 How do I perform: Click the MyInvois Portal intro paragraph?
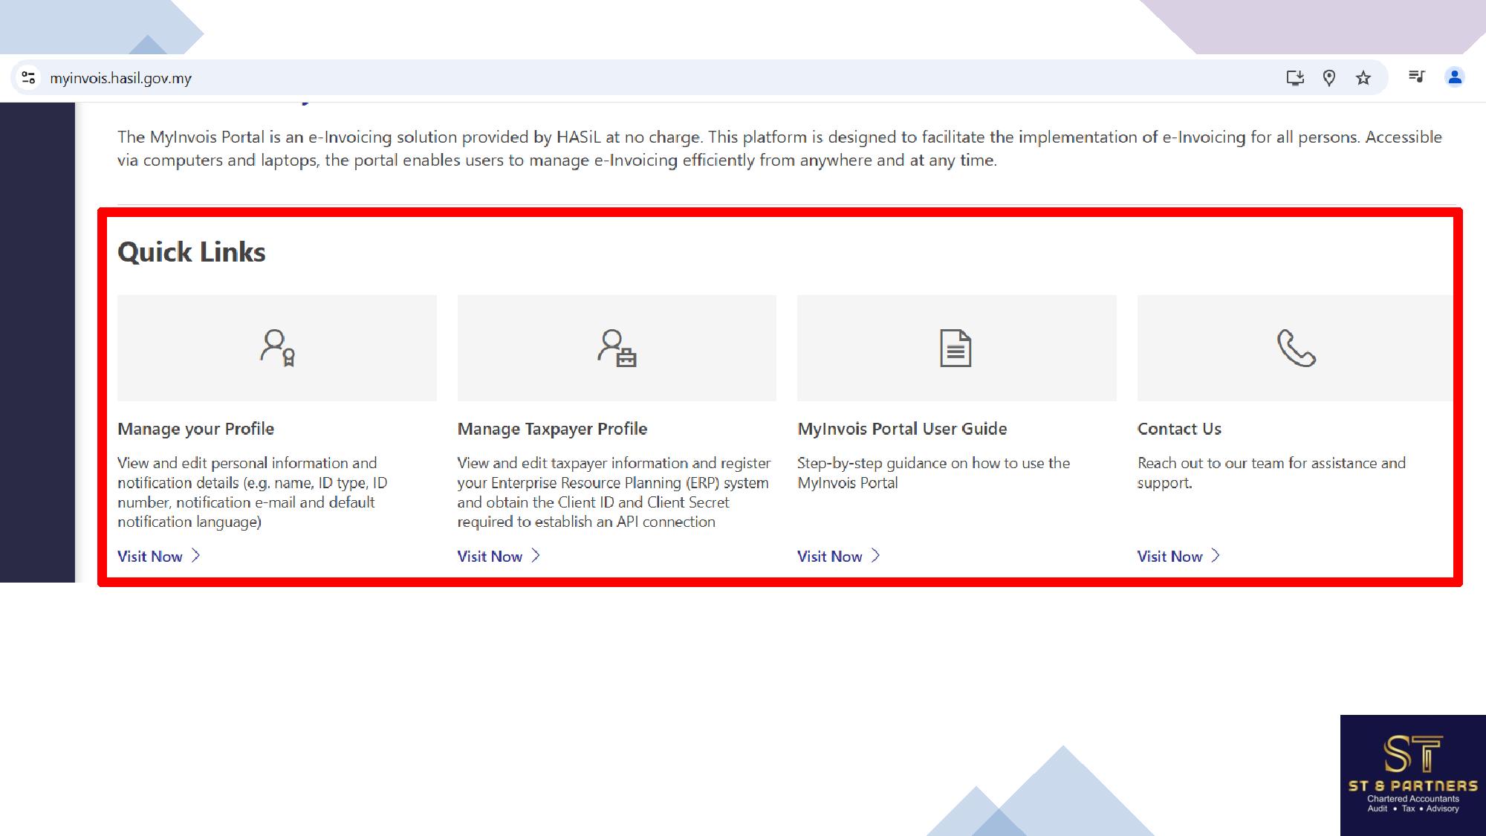(x=779, y=149)
